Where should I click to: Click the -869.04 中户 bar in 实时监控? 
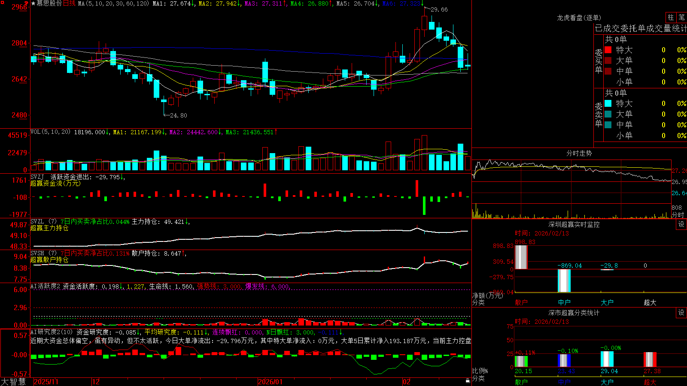564,280
